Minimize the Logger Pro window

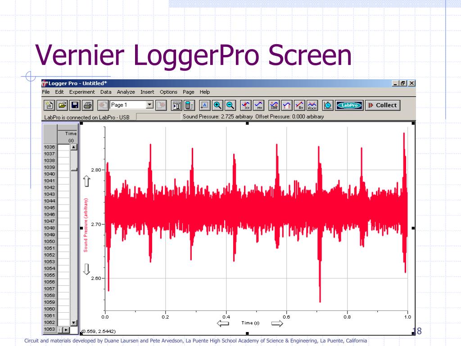point(395,83)
